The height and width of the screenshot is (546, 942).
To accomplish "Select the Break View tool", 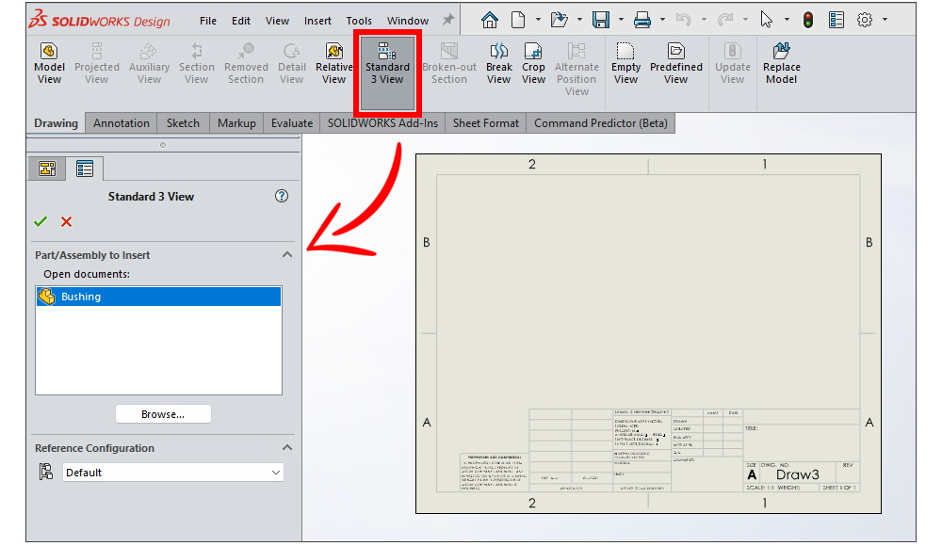I will (498, 63).
